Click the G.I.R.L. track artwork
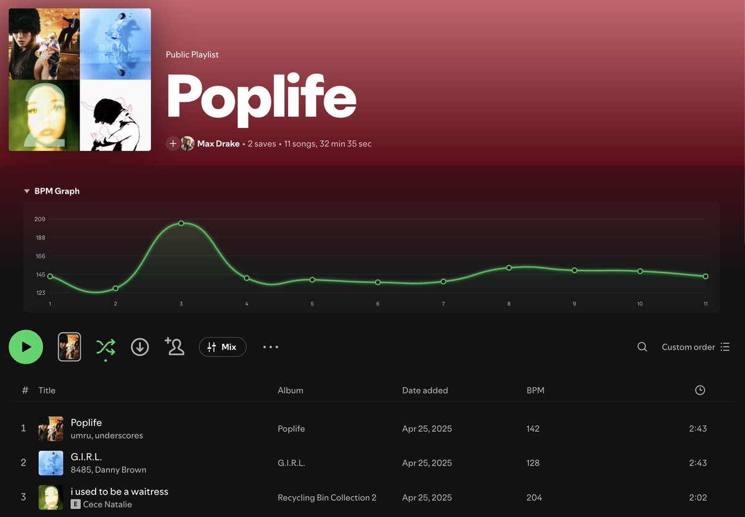This screenshot has width=745, height=517. 51,463
